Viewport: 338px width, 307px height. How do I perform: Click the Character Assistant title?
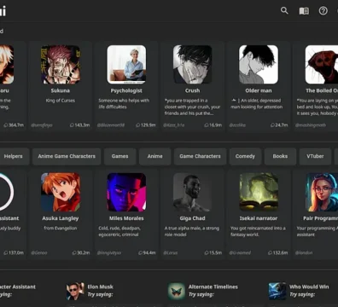click(x=18, y=287)
